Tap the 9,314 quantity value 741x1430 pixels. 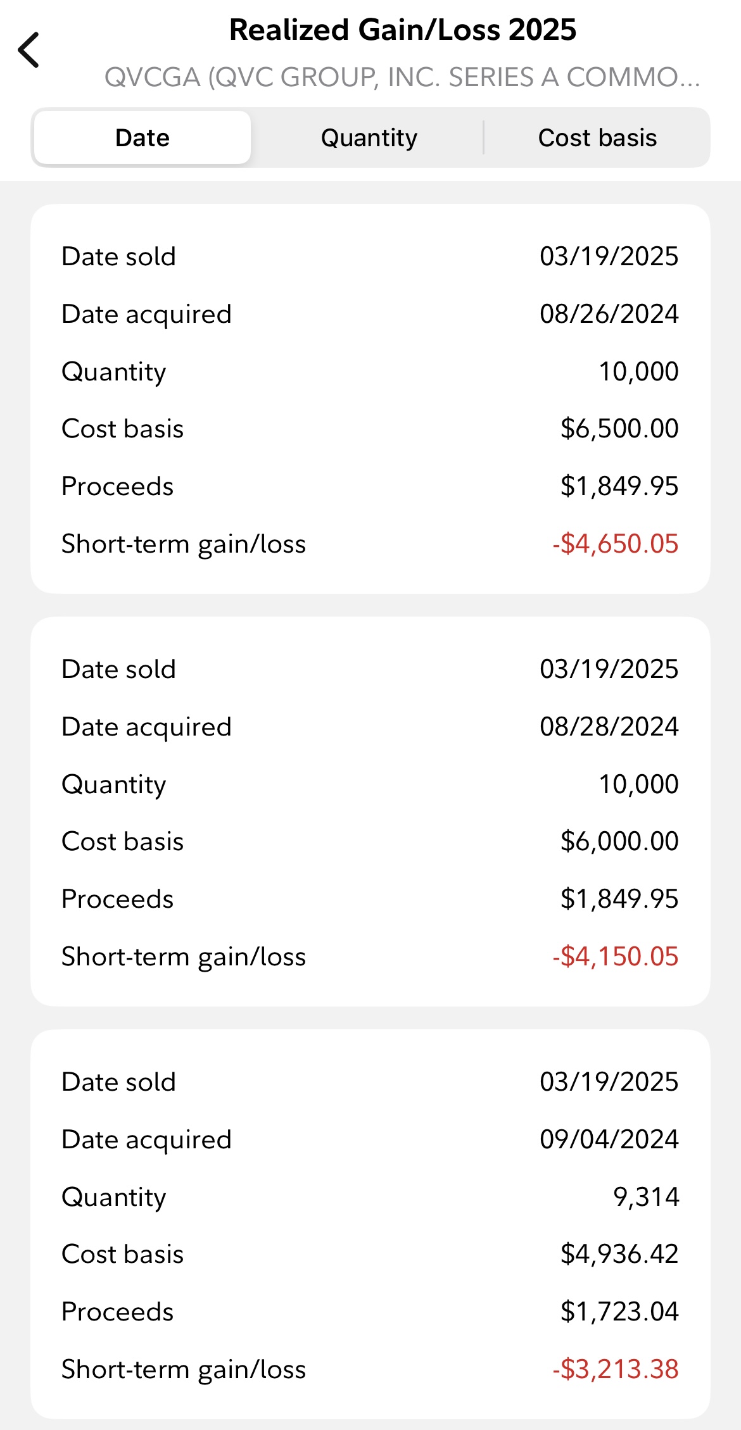click(x=645, y=1197)
